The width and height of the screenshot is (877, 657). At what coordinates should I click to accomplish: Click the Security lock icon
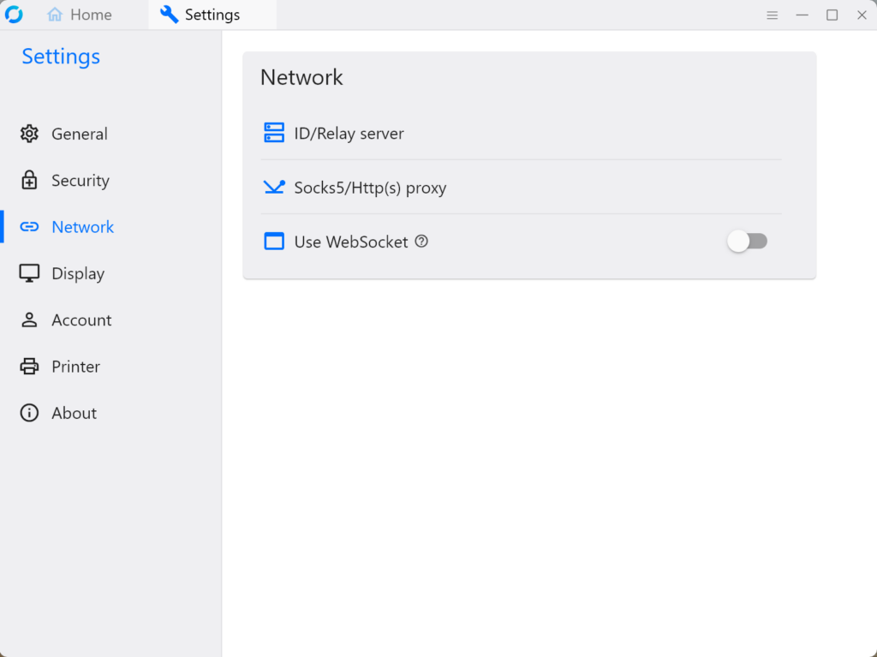[x=29, y=181]
